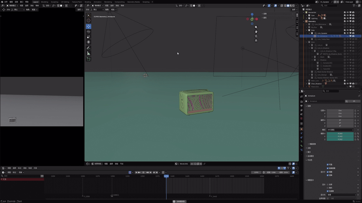362x203 pixels.
Task: Uncheck the 表面拾取 checkbox
Action: point(328,168)
